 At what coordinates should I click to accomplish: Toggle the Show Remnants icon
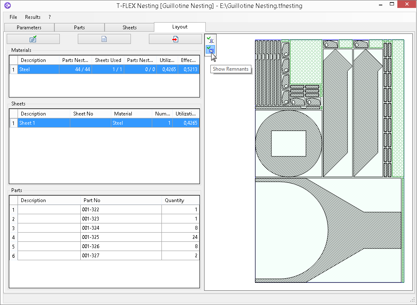[210, 49]
